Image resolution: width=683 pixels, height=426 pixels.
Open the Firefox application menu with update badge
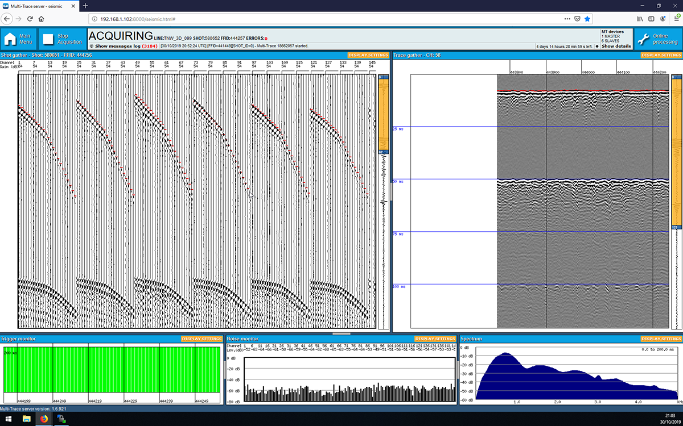tap(677, 19)
